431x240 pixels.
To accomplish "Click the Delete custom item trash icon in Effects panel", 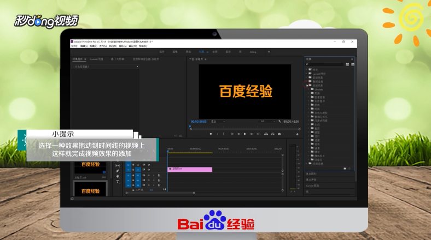I will 350,169.
